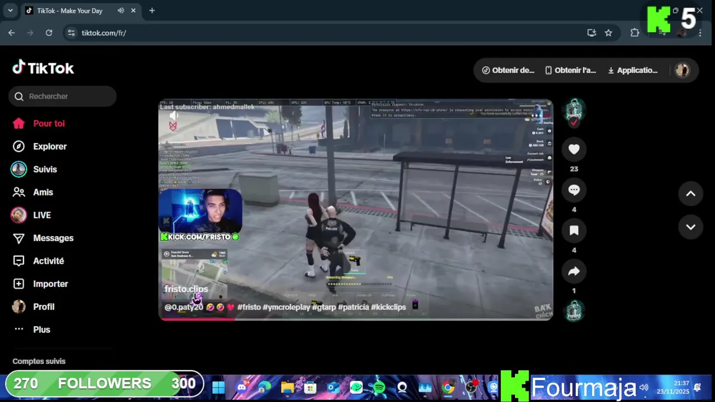Open the Activité notifications

(x=39, y=261)
